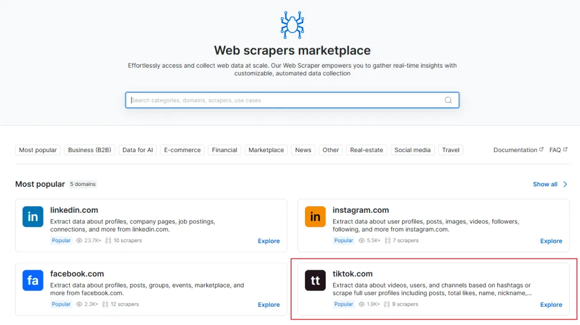Viewport: 580px width, 325px height.
Task: Click the views eye icon on instagram.com card
Action: pos(361,241)
